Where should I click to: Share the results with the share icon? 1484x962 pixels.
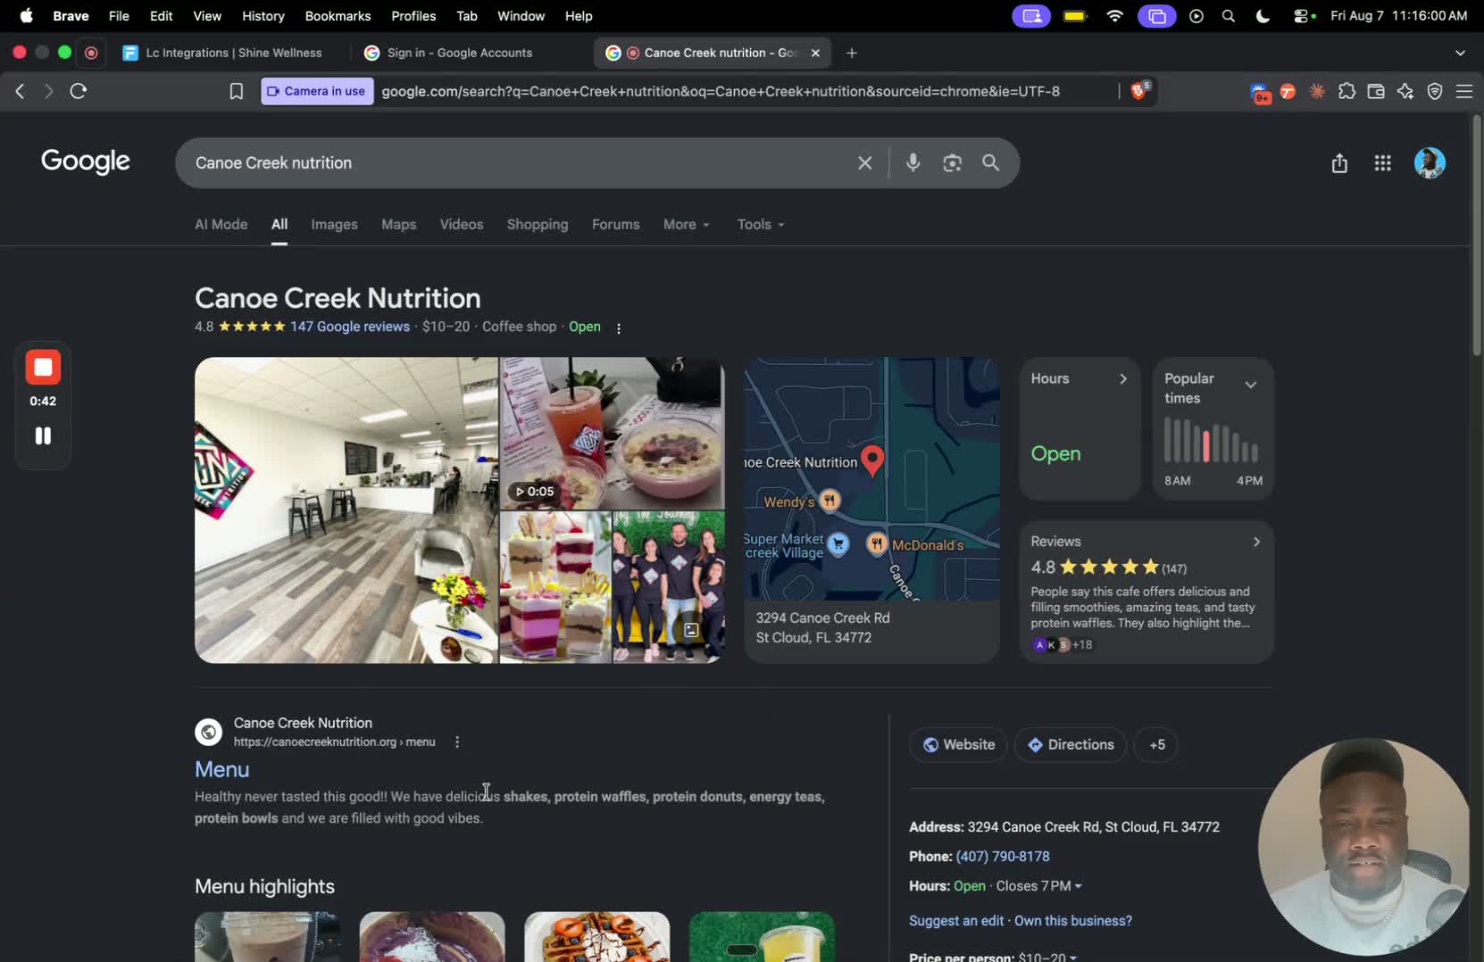tap(1339, 162)
